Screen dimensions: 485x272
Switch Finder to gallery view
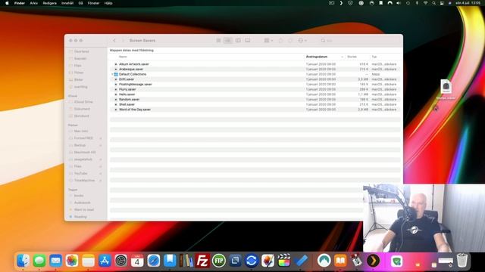click(248, 40)
